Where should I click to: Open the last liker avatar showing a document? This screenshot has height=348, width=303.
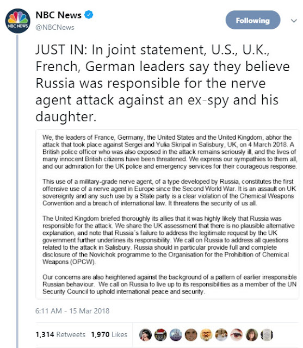click(x=267, y=335)
